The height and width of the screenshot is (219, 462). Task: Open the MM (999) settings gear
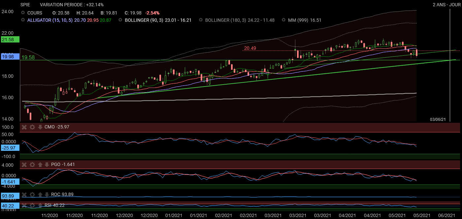(284, 20)
